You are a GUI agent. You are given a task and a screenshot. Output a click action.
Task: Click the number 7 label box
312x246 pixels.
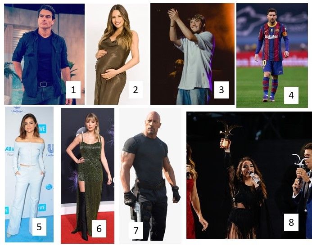[x=136, y=230]
